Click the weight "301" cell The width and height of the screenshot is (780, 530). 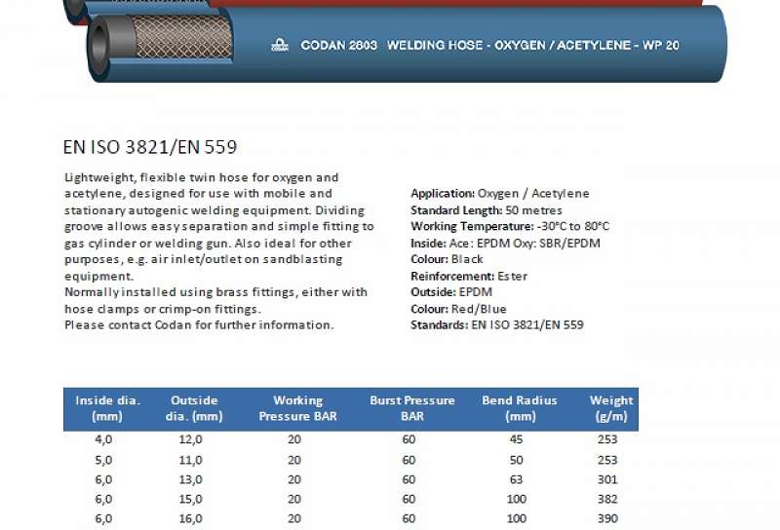(x=607, y=479)
